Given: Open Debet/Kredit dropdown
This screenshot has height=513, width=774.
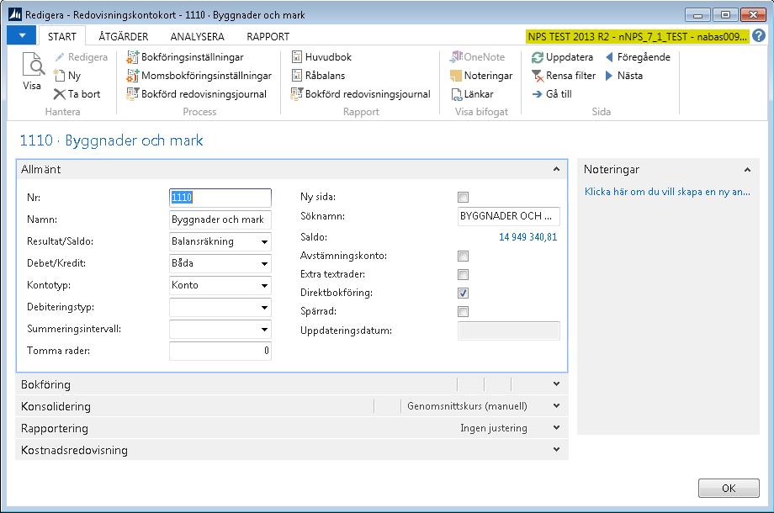Looking at the screenshot, I should (x=264, y=263).
